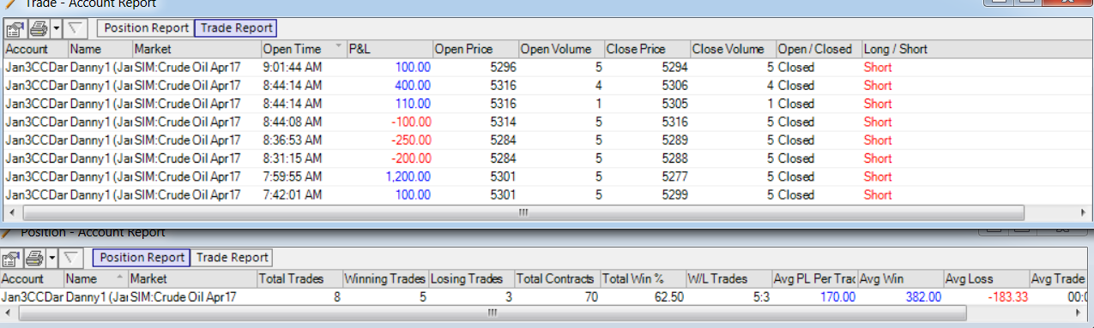
Task: Sort trades by Open Time column header
Action: point(303,49)
